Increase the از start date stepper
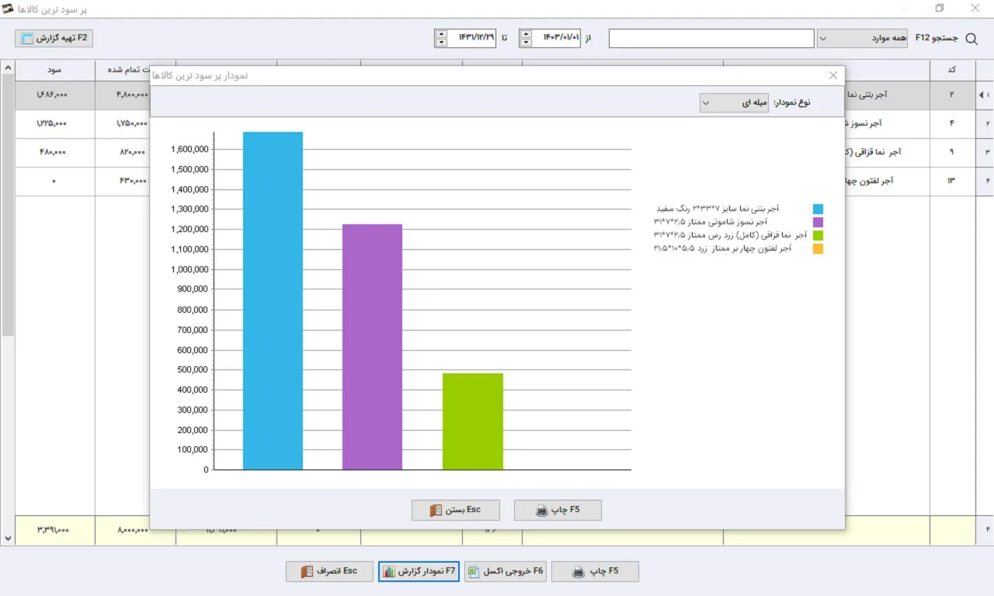 pyautogui.click(x=527, y=34)
